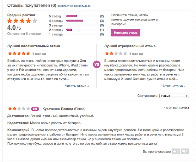Click the thumbs-up vote icon
This screenshot has height=162, width=196.
point(176,151)
